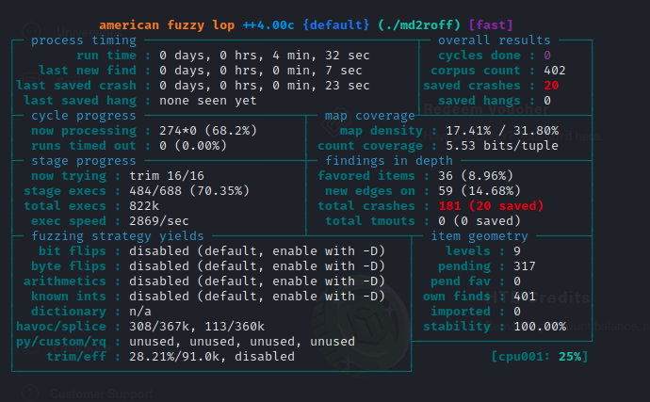Click now trying value 'trim 16/16'
This screenshot has height=402, width=650.
tap(167, 176)
